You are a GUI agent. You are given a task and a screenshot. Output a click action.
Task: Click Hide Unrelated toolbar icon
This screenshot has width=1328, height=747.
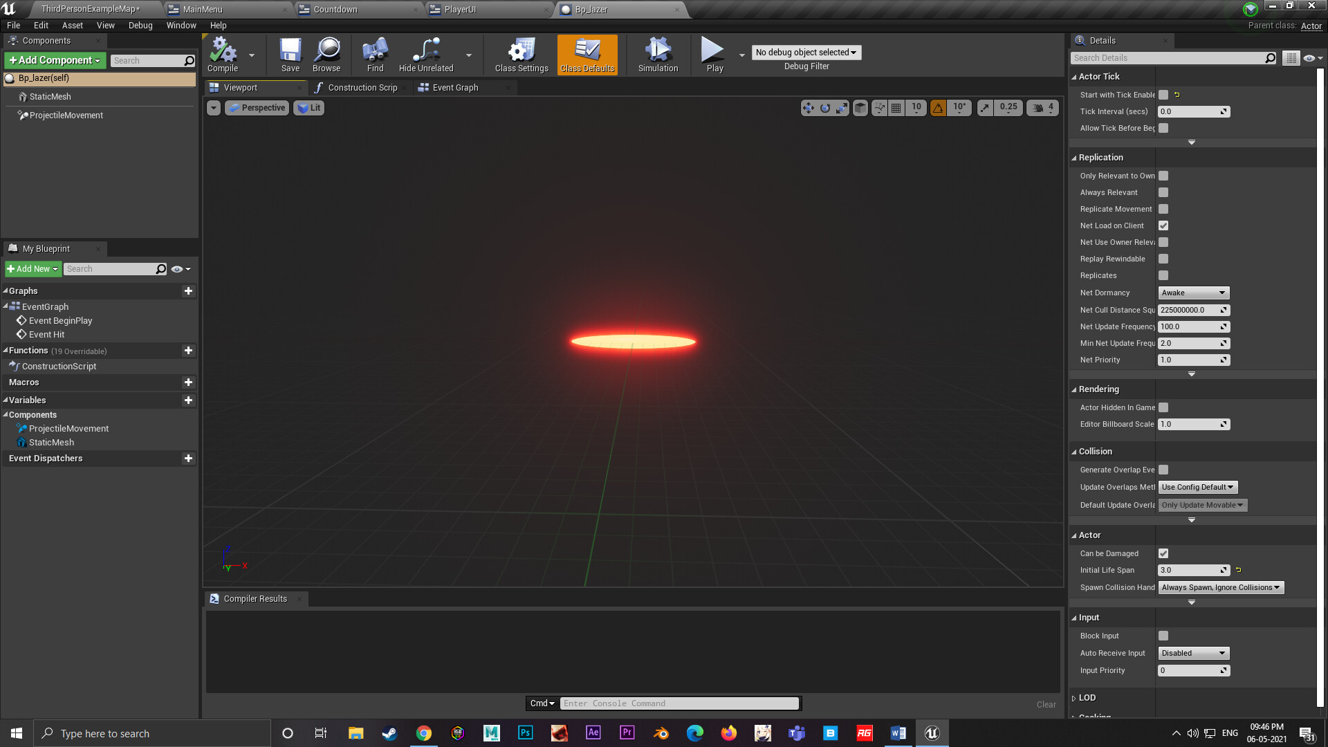tap(425, 55)
